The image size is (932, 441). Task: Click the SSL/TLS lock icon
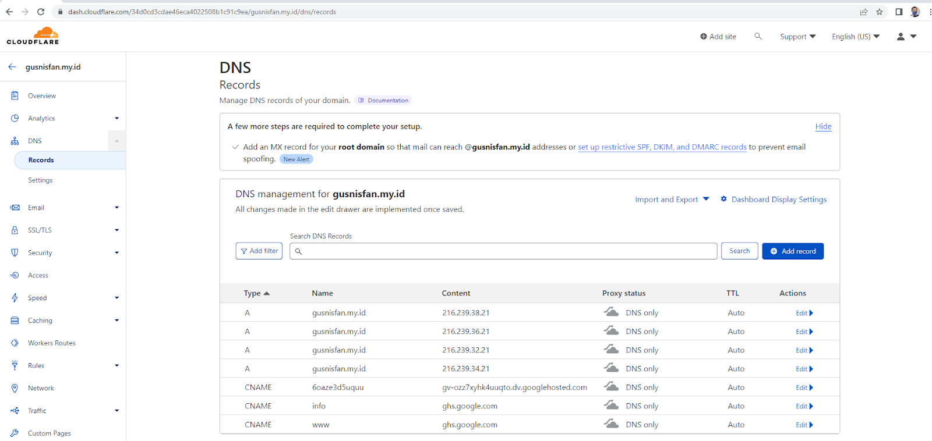point(15,230)
